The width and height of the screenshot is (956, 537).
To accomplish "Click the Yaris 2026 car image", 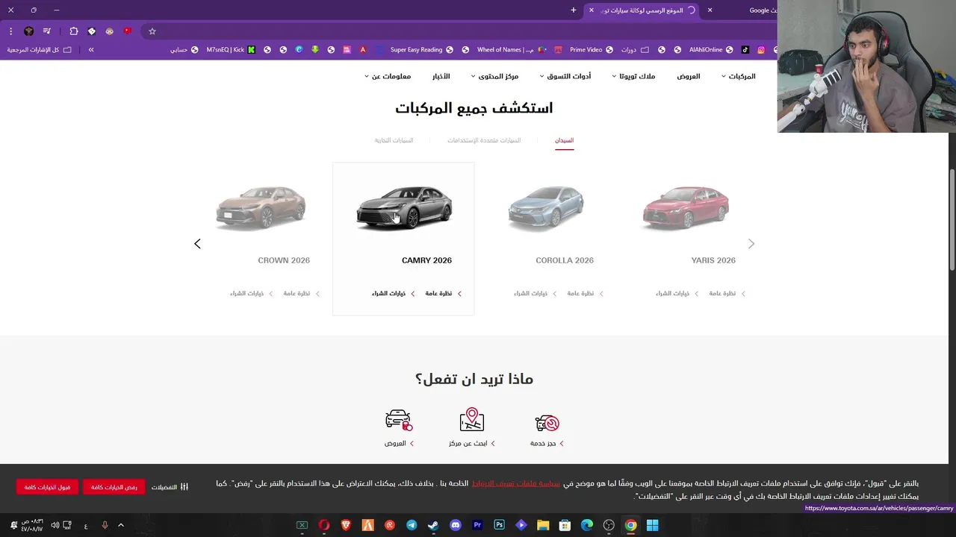I will pyautogui.click(x=686, y=207).
